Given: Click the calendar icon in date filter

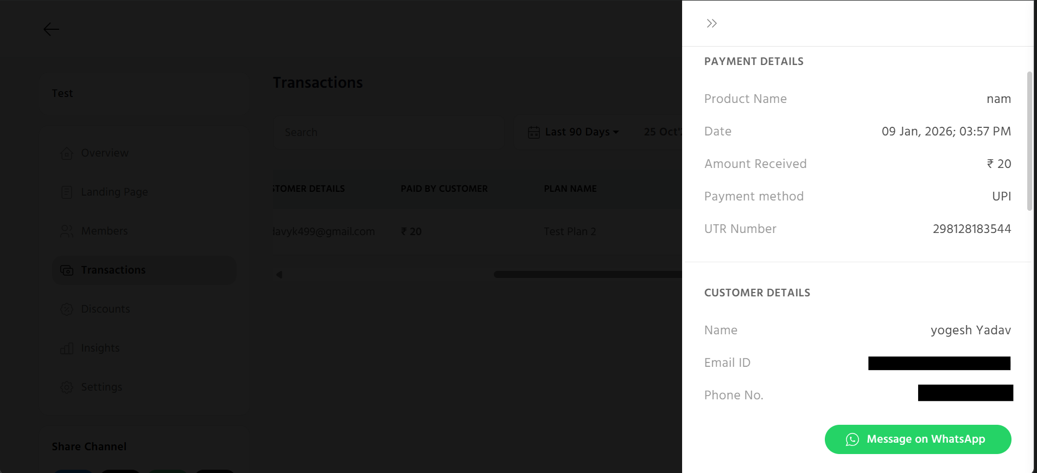Looking at the screenshot, I should pos(534,132).
